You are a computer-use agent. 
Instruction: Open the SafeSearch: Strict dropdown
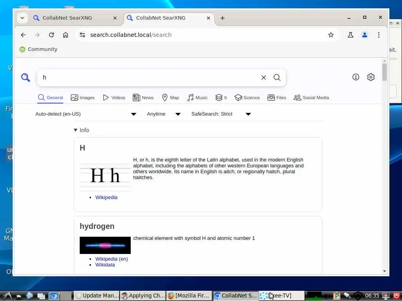coord(221,114)
